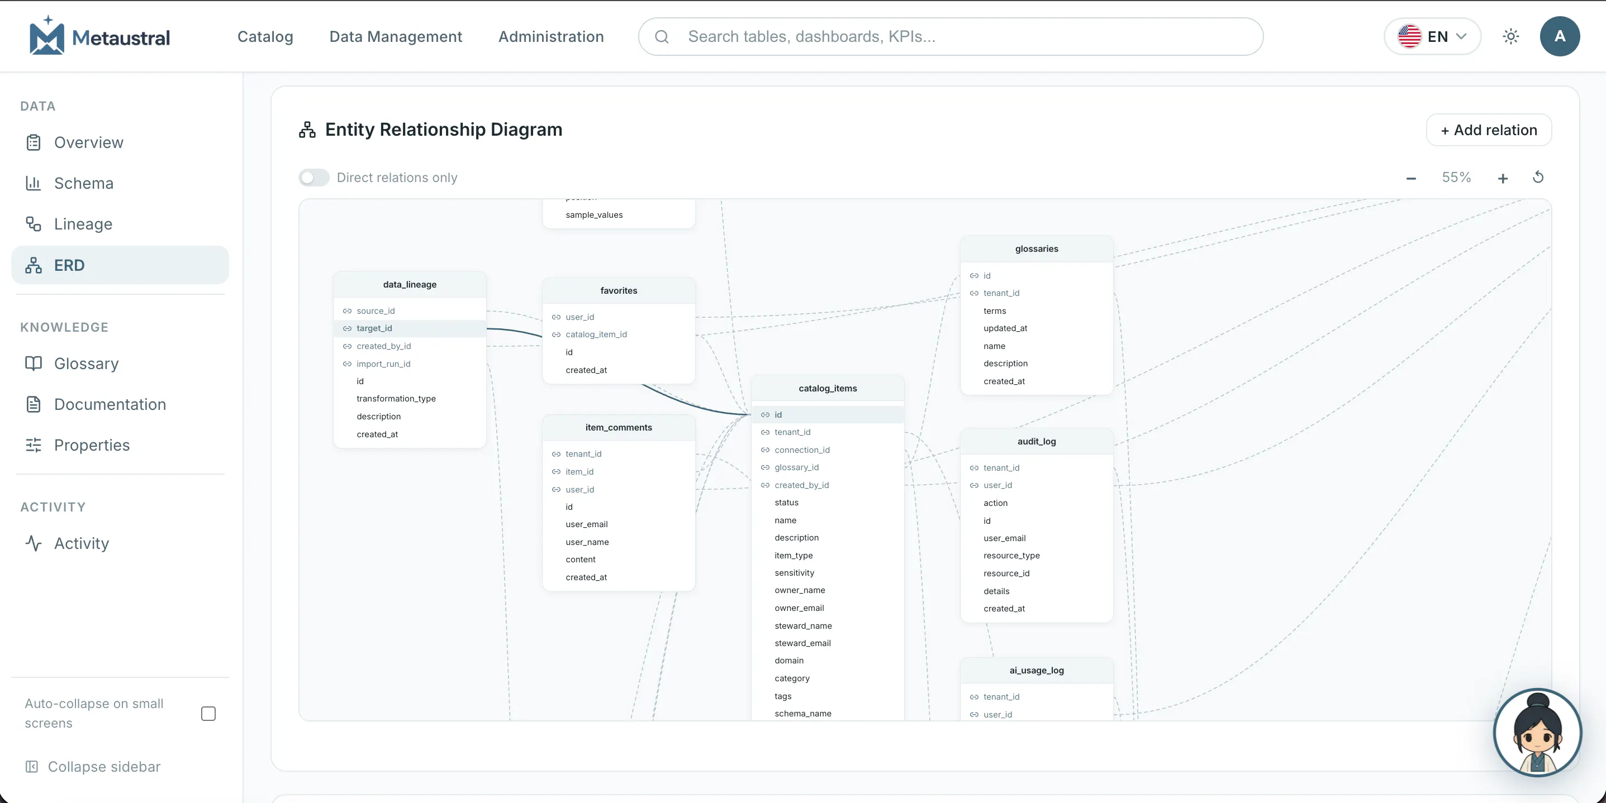Click catalog_item_id row in favorites

coord(619,334)
